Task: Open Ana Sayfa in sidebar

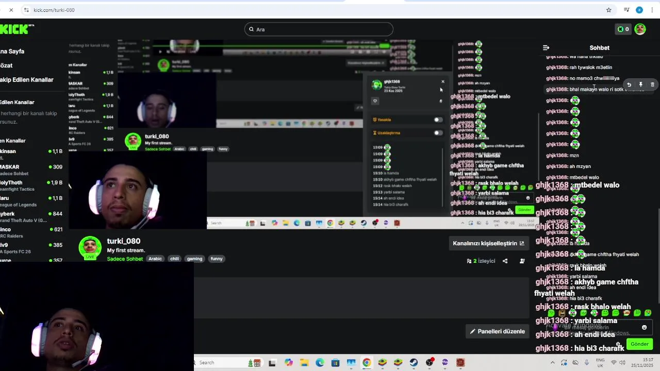Action: pyautogui.click(x=12, y=52)
